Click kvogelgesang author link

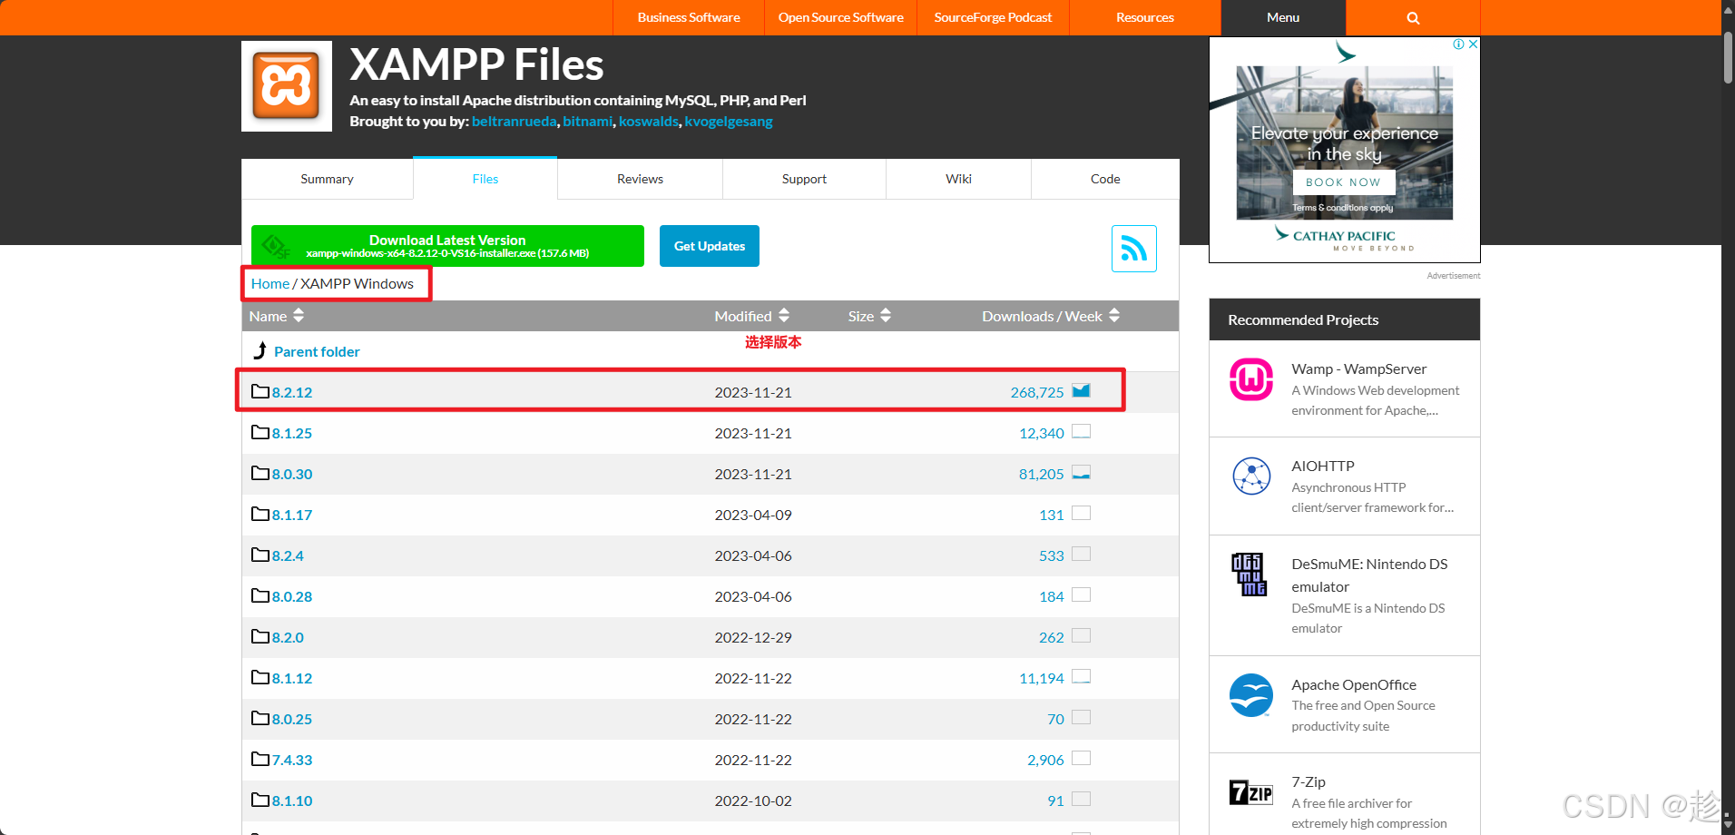click(x=729, y=121)
